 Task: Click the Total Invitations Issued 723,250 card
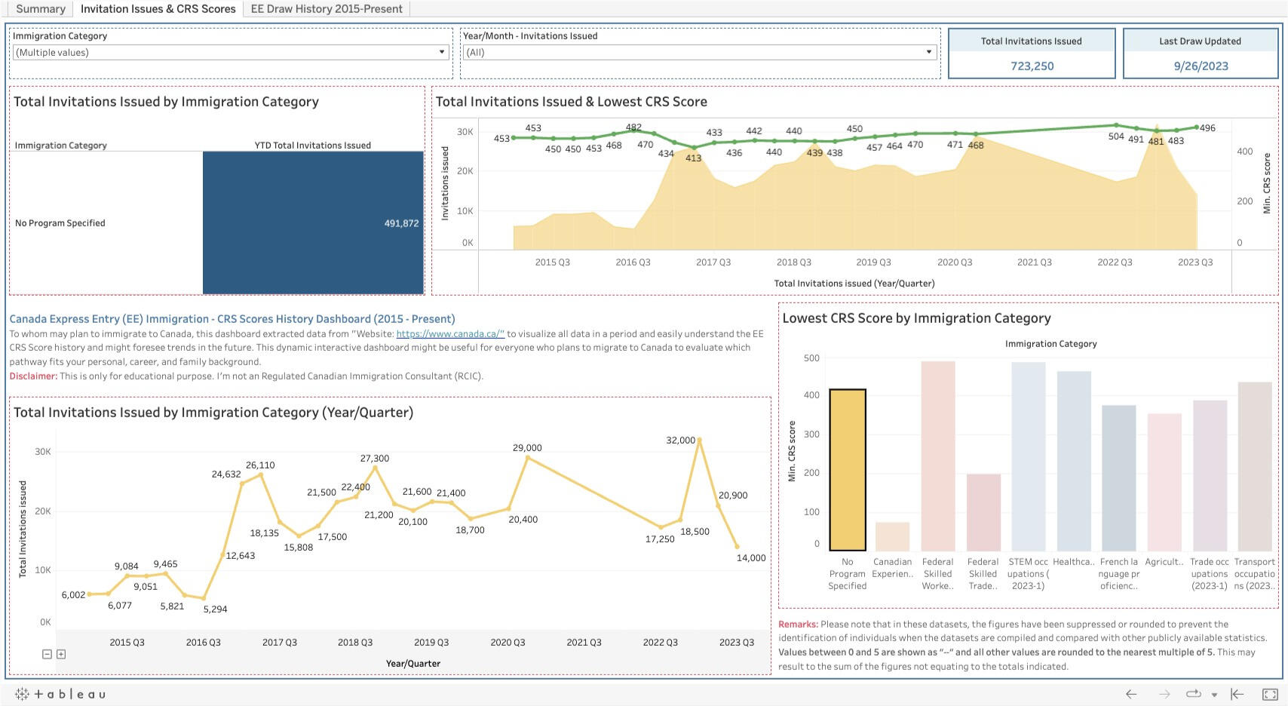click(1031, 54)
